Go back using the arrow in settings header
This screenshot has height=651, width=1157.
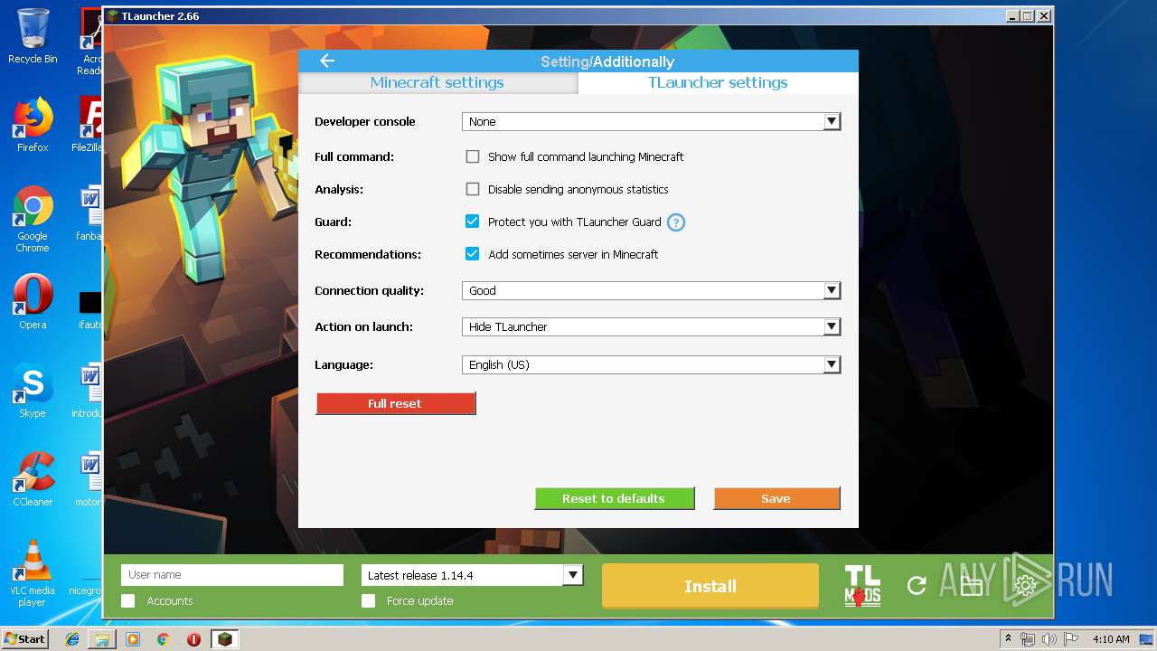327,61
